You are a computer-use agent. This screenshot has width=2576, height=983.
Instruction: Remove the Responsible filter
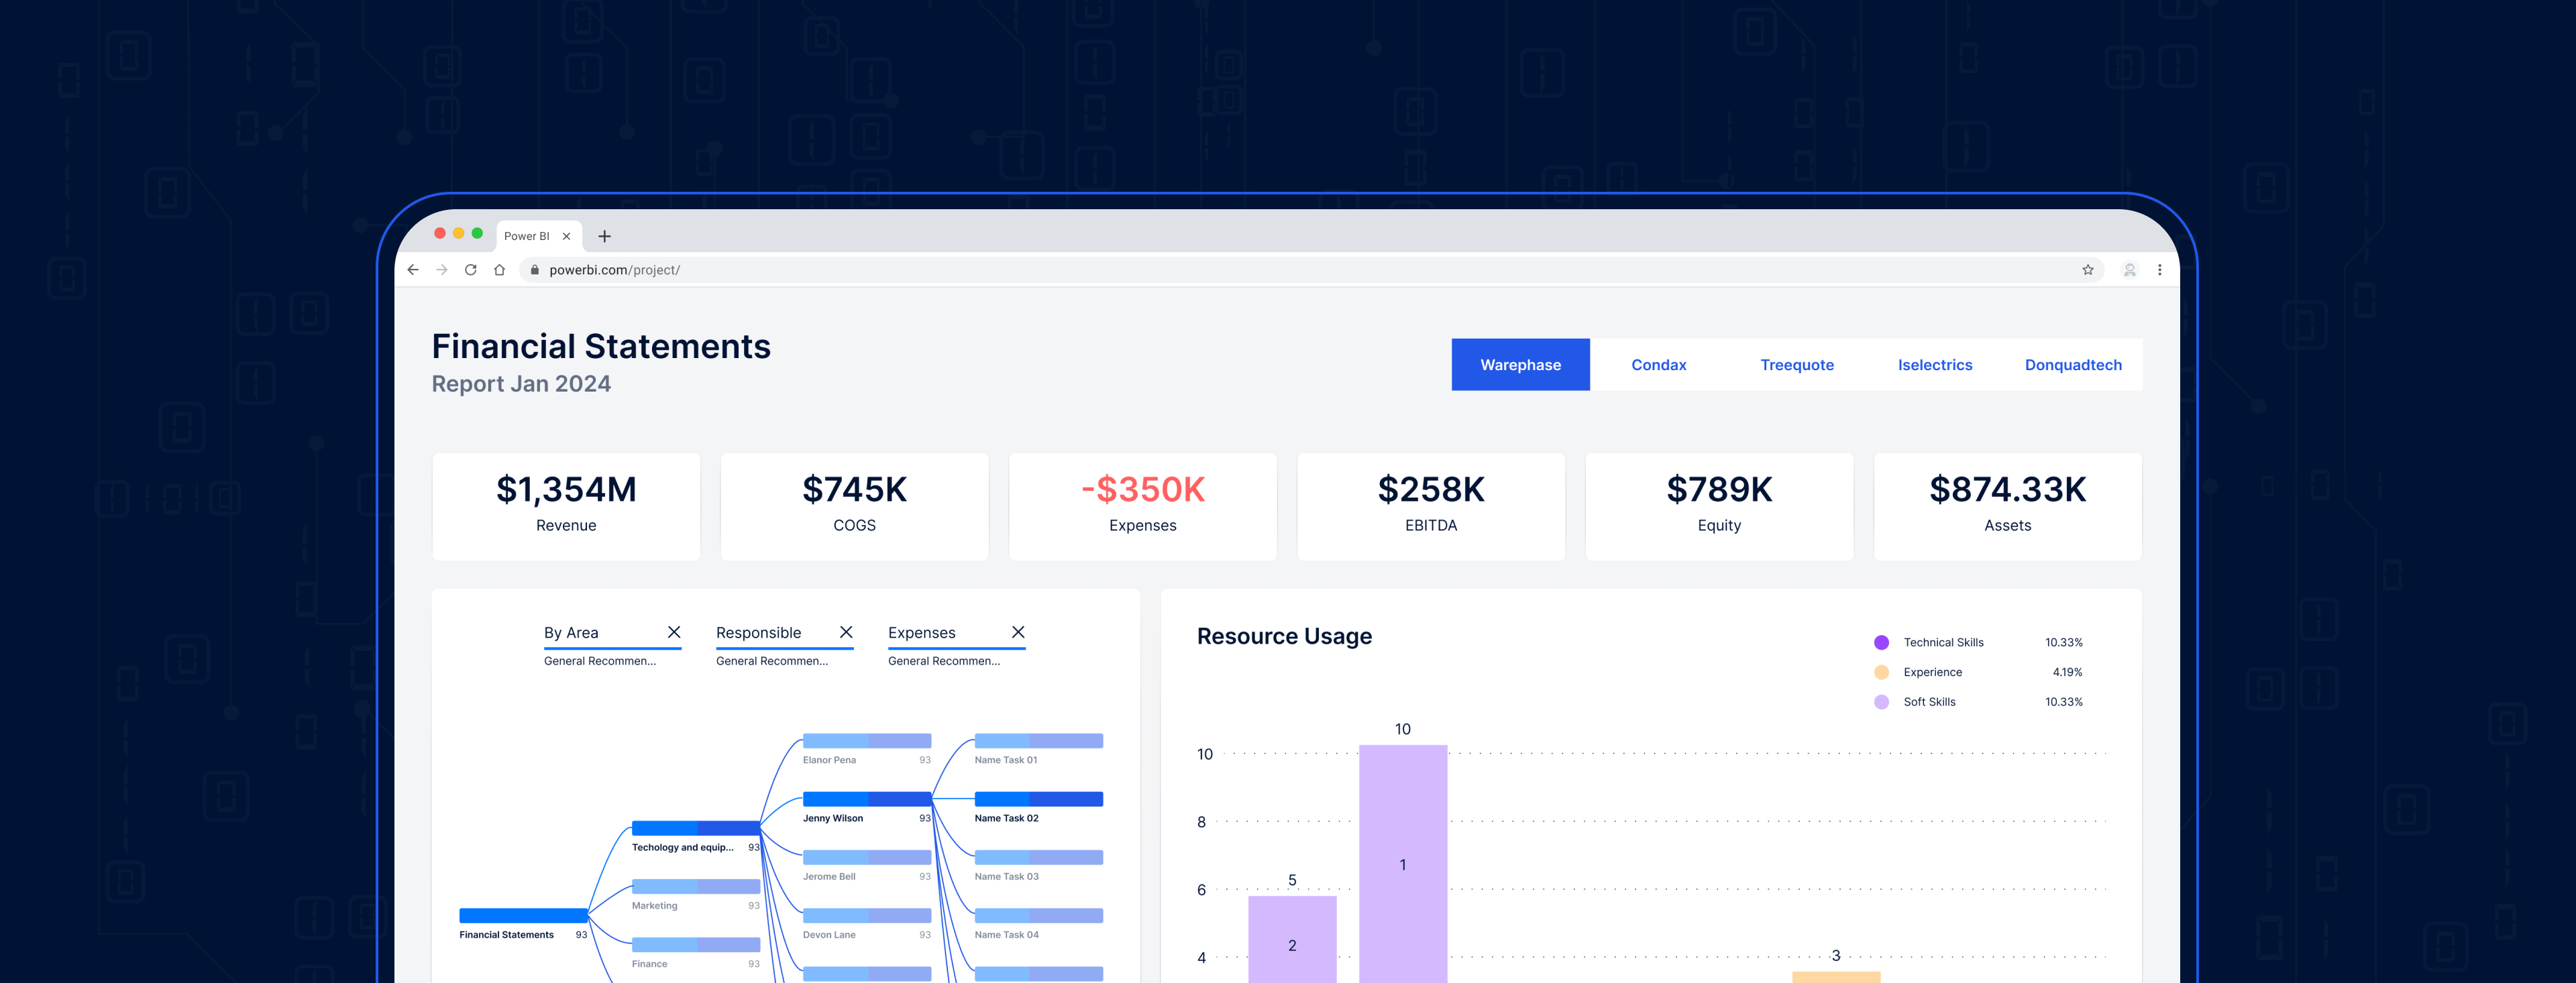coord(846,632)
